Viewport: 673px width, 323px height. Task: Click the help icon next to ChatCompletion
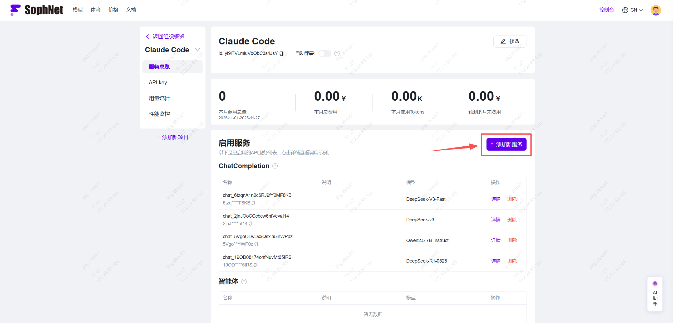point(275,166)
